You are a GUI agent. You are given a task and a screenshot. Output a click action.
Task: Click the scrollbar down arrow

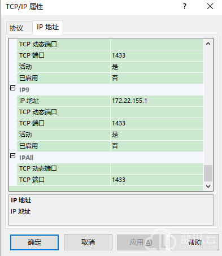(x=208, y=186)
